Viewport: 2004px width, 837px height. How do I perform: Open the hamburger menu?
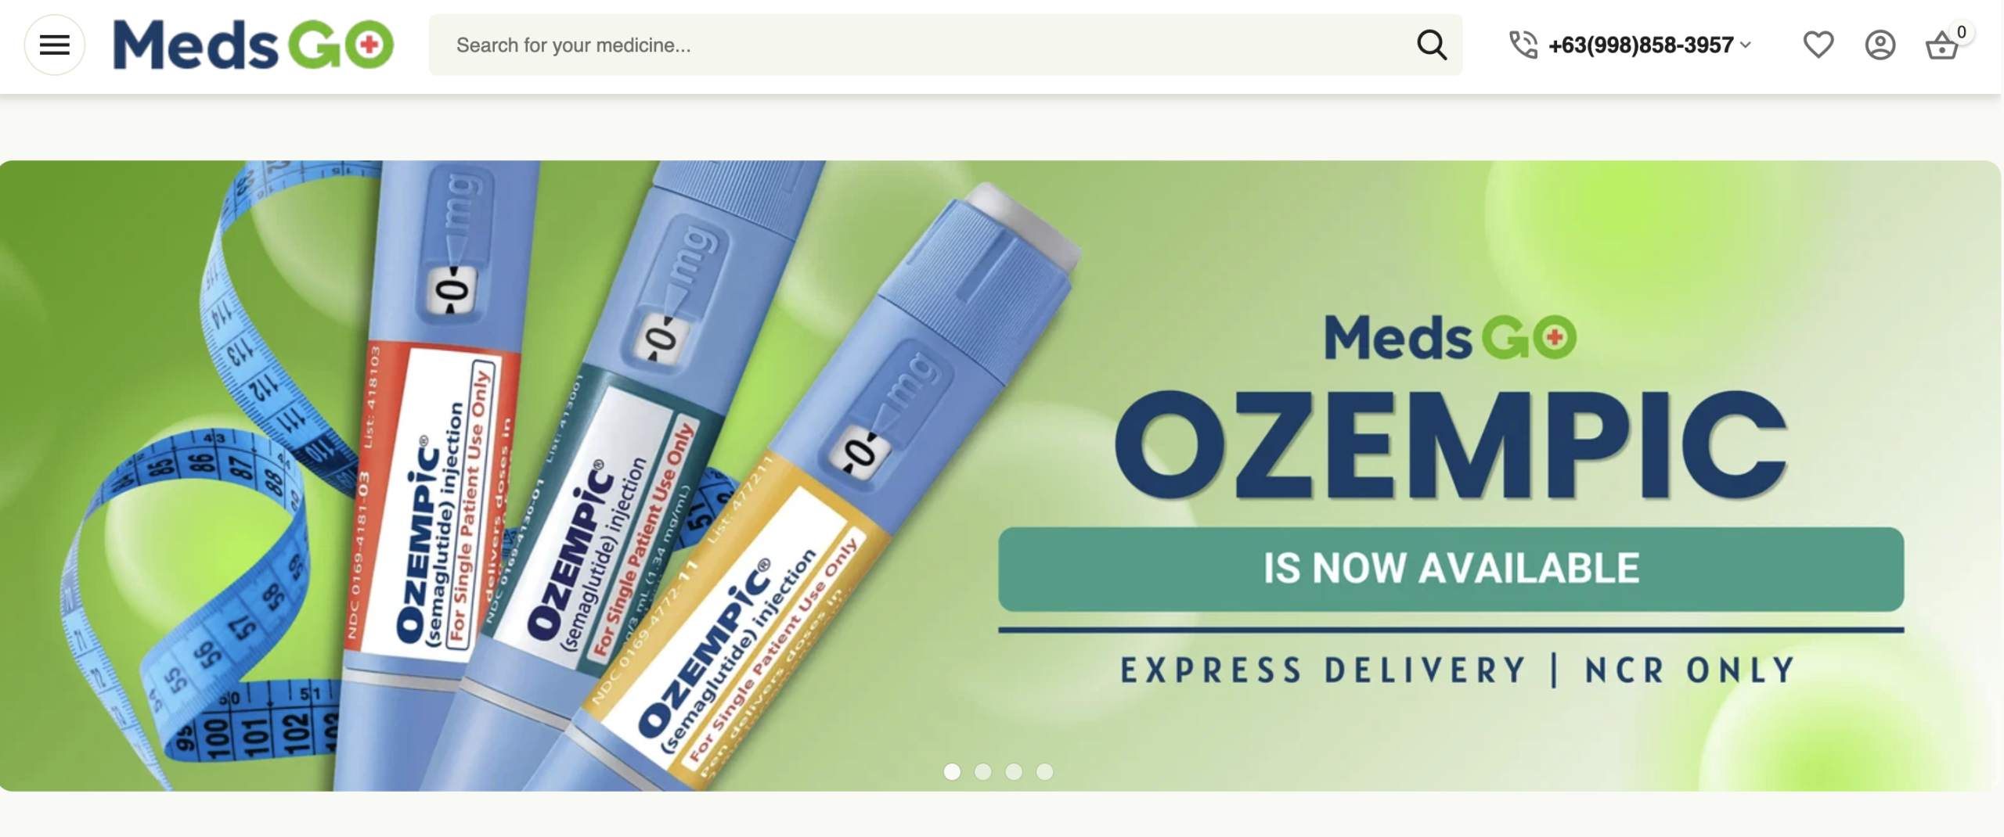coord(54,45)
